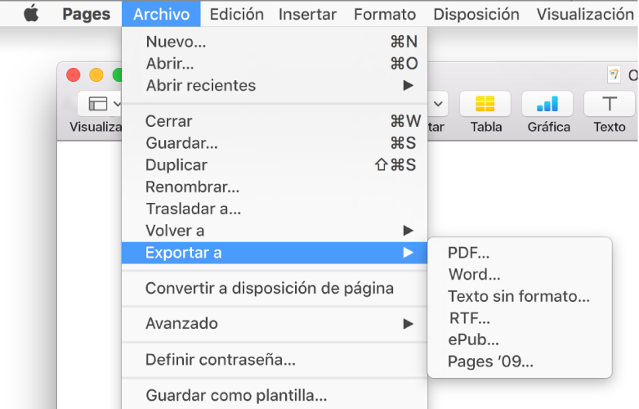Open the Apple menu

31,14
